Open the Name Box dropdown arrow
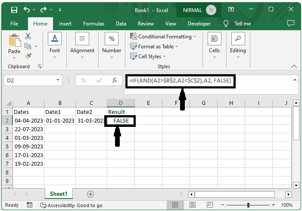302x211 pixels. pos(58,80)
